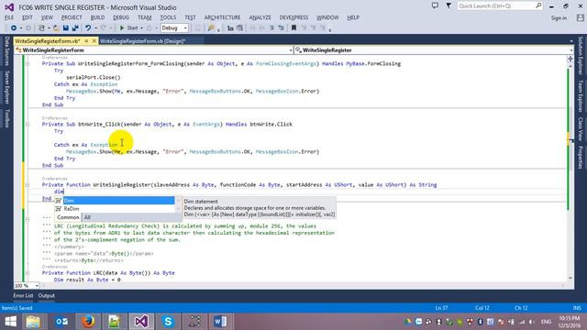Close the WriteSingleRegisterForm.vb tab
Screen dimensions: 587x330
coord(94,40)
